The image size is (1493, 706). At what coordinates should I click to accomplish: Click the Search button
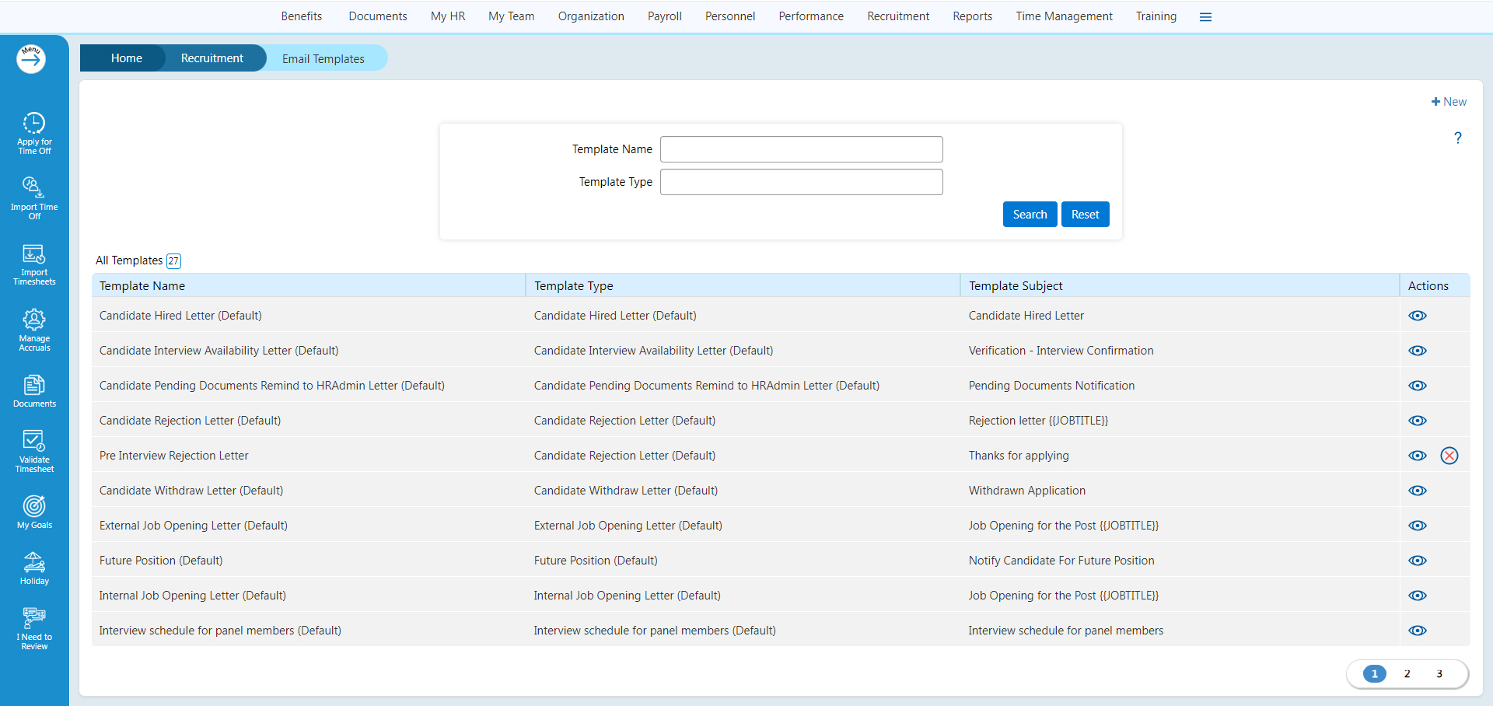tap(1030, 214)
